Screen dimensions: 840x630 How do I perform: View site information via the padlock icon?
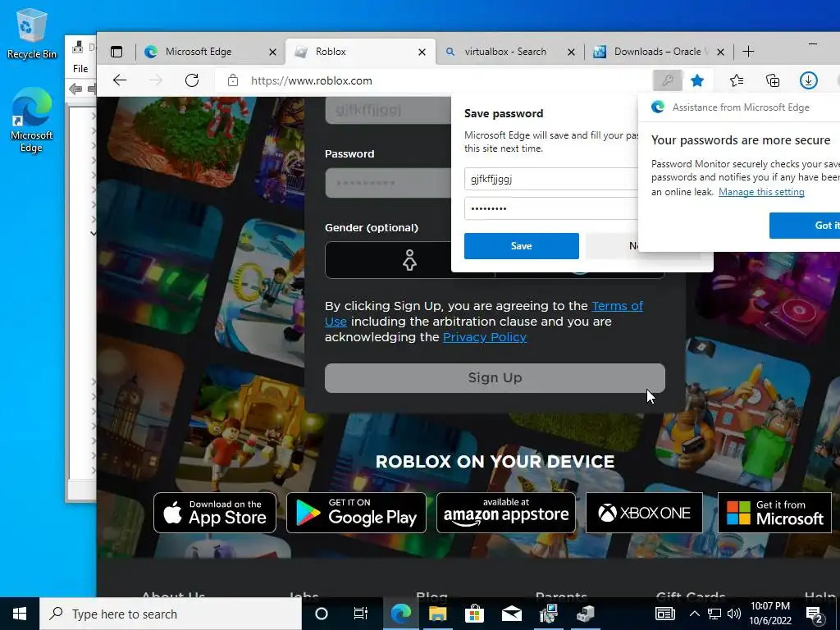point(232,81)
